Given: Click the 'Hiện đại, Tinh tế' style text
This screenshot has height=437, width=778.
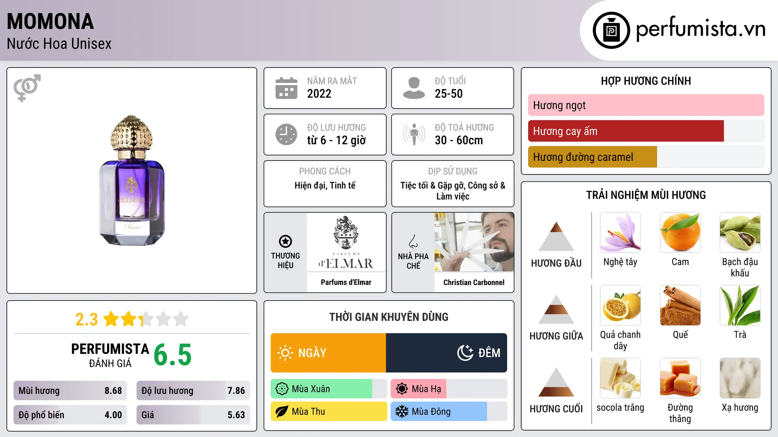Looking at the screenshot, I should pos(325,185).
